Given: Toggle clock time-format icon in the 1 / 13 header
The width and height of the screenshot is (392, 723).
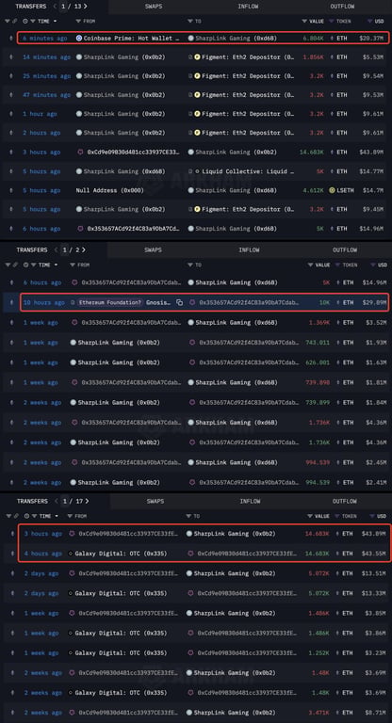Looking at the screenshot, I should pos(25,22).
